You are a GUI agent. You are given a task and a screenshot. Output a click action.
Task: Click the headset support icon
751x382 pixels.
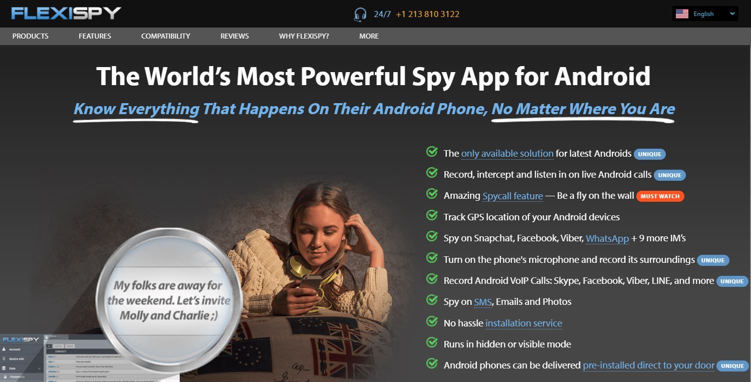(x=359, y=14)
